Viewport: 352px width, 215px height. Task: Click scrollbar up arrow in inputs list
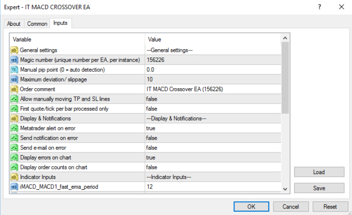pyautogui.click(x=285, y=38)
